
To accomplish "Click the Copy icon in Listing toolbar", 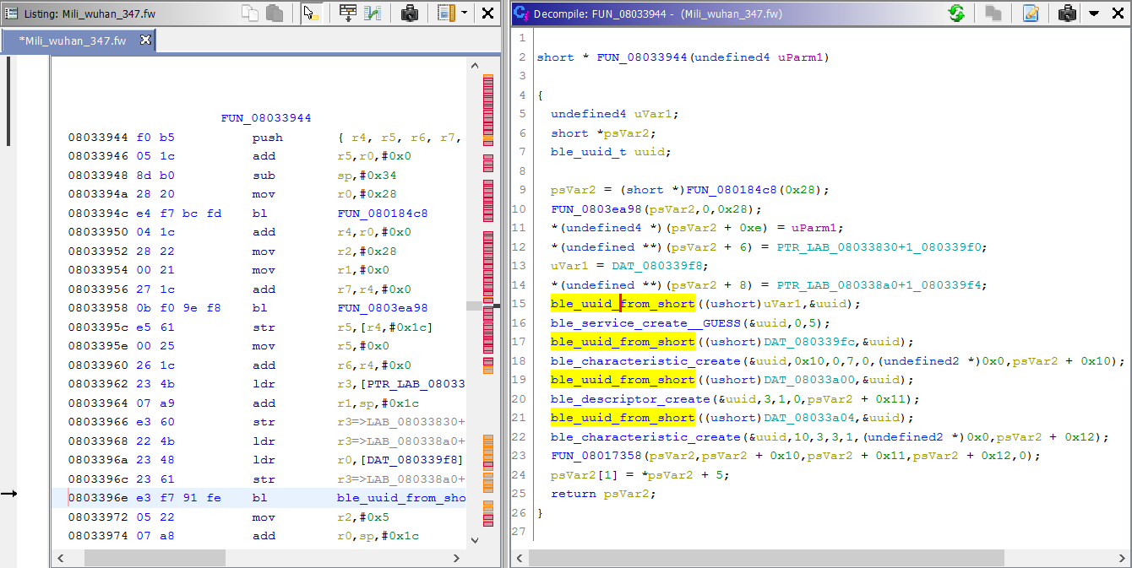I will coord(250,13).
